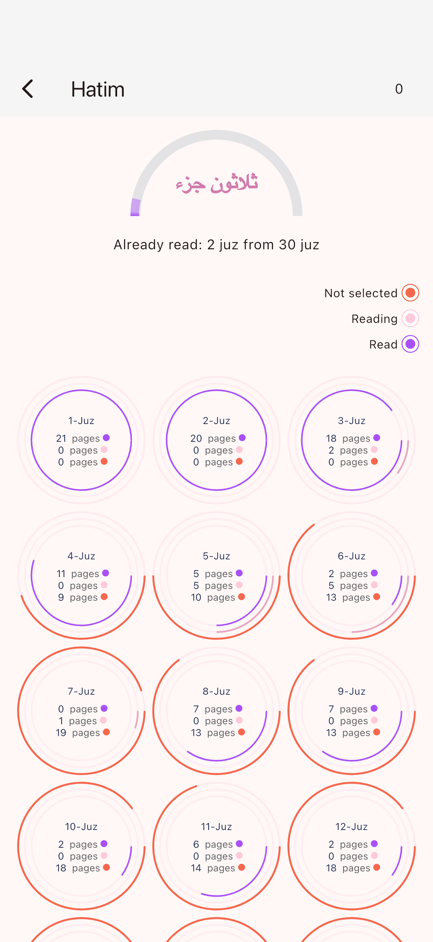The image size is (433, 942).
Task: Tap the 3-Juz progress circle
Action: [x=352, y=440]
